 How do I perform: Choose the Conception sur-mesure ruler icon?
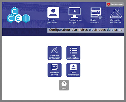[x=116, y=13]
